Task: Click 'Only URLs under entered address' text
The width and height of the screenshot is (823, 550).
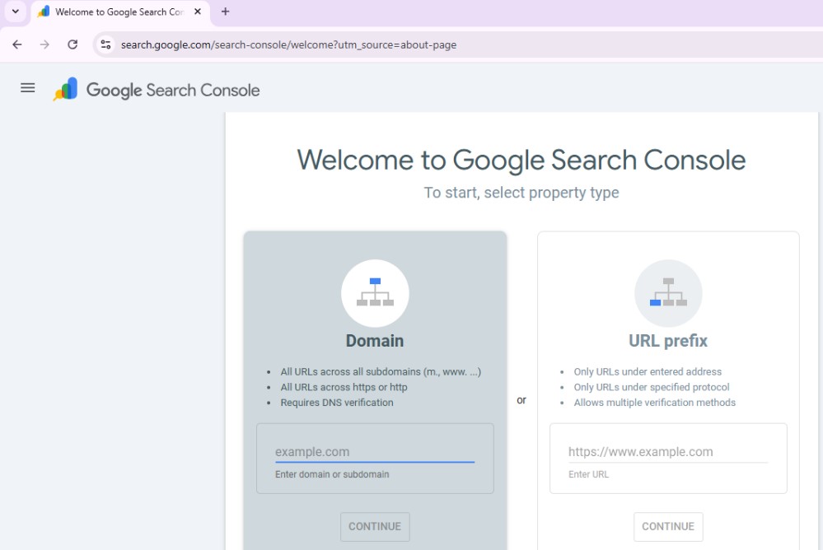Action: pyautogui.click(x=648, y=371)
